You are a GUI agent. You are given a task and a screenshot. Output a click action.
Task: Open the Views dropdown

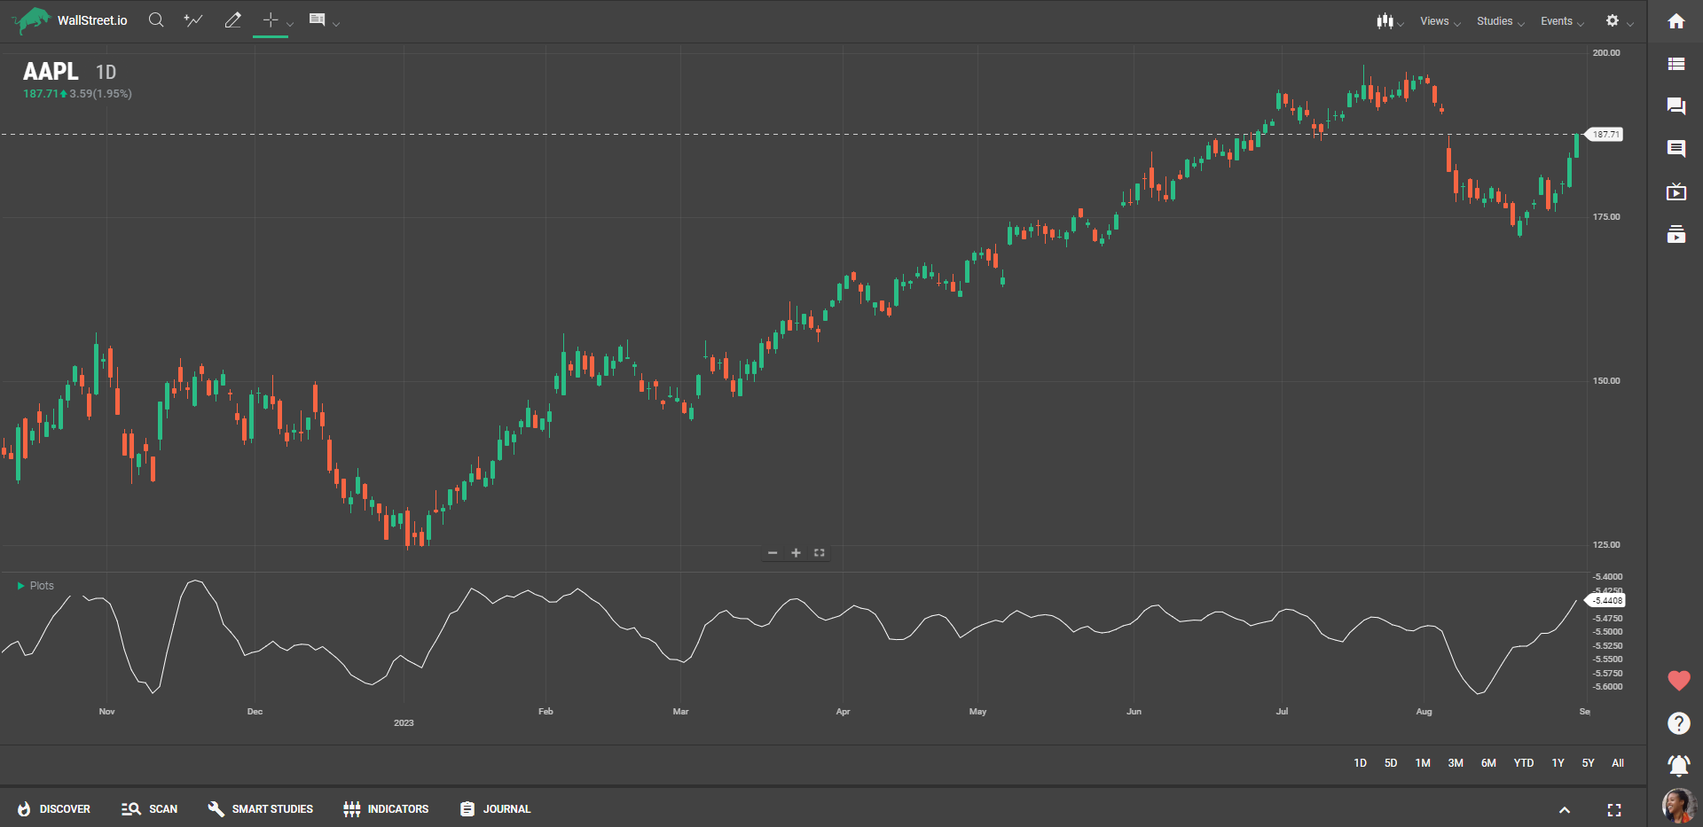coord(1439,21)
